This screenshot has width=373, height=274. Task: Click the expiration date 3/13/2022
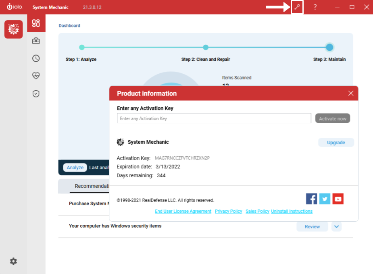click(168, 166)
